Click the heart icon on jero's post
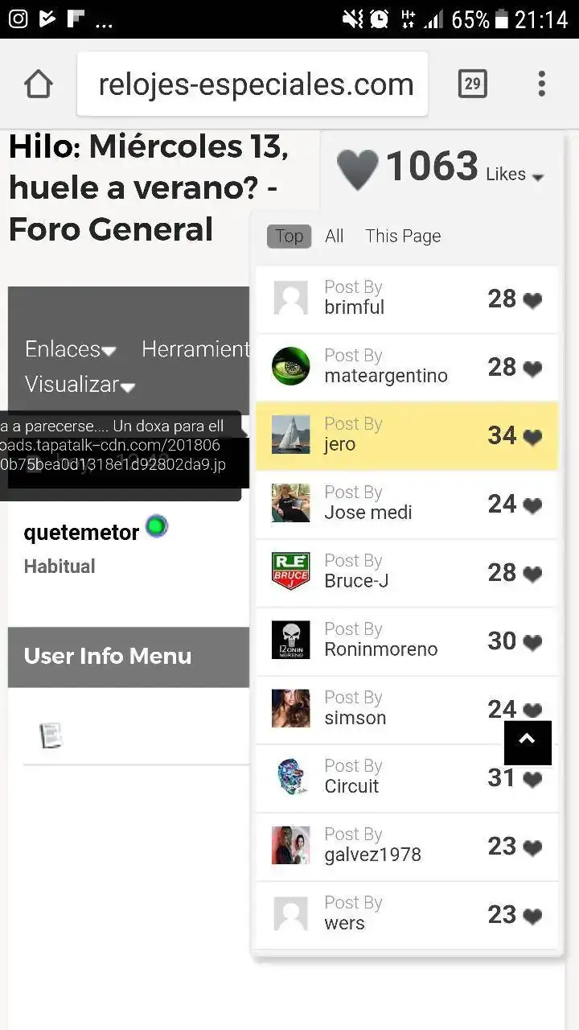The image size is (579, 1030). (x=532, y=437)
